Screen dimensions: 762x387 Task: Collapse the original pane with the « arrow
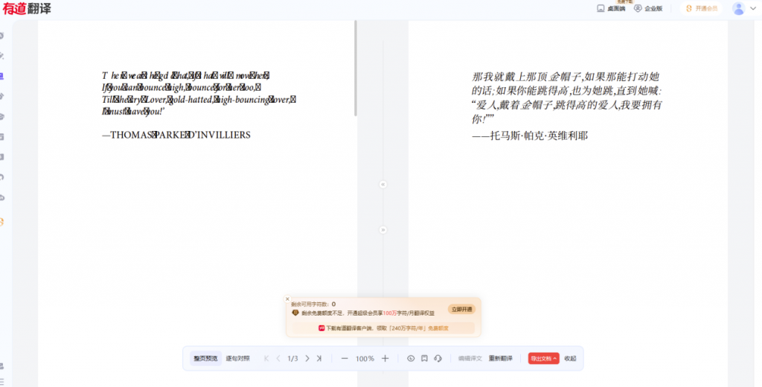click(383, 185)
